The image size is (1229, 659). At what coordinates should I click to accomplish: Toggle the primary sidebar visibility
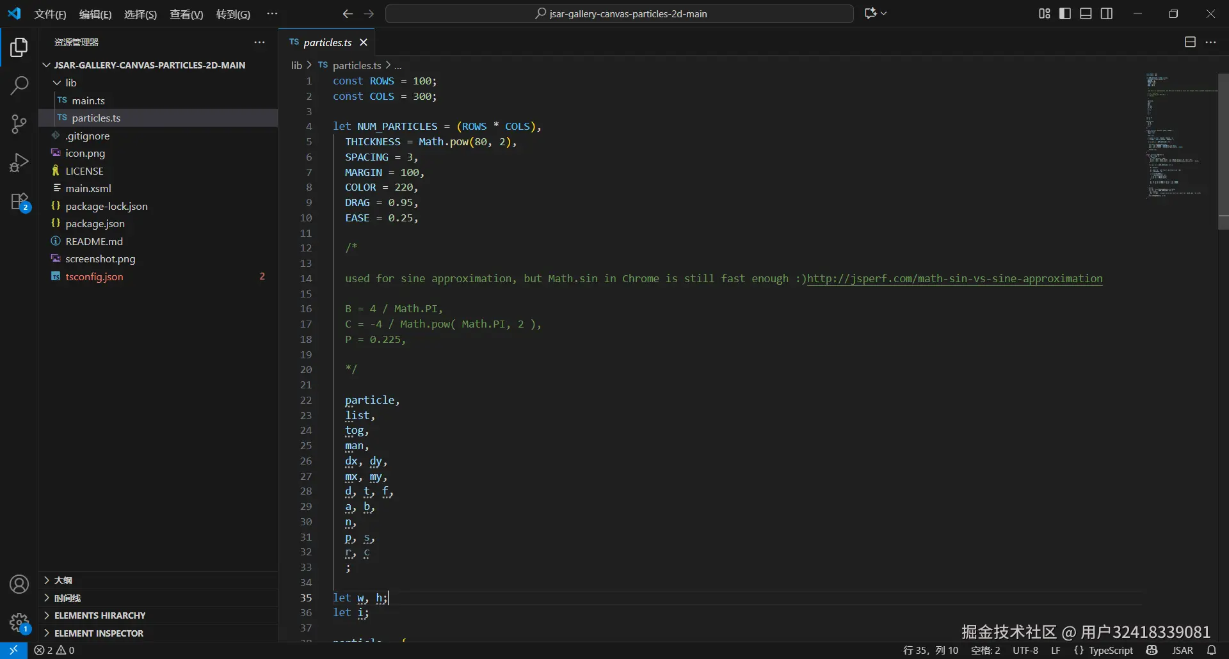pyautogui.click(x=1065, y=13)
